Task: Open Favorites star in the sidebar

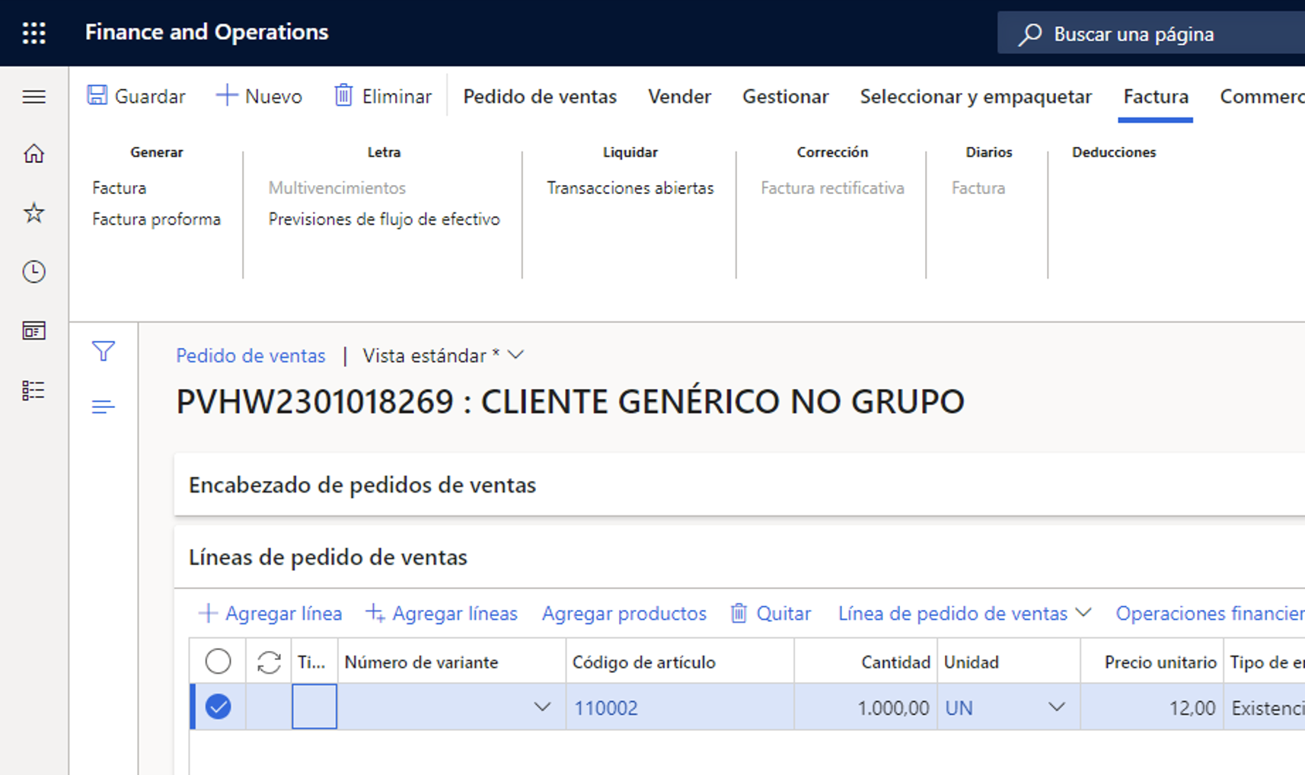Action: [34, 212]
